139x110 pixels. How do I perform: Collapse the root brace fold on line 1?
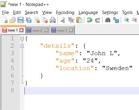tap(22, 38)
